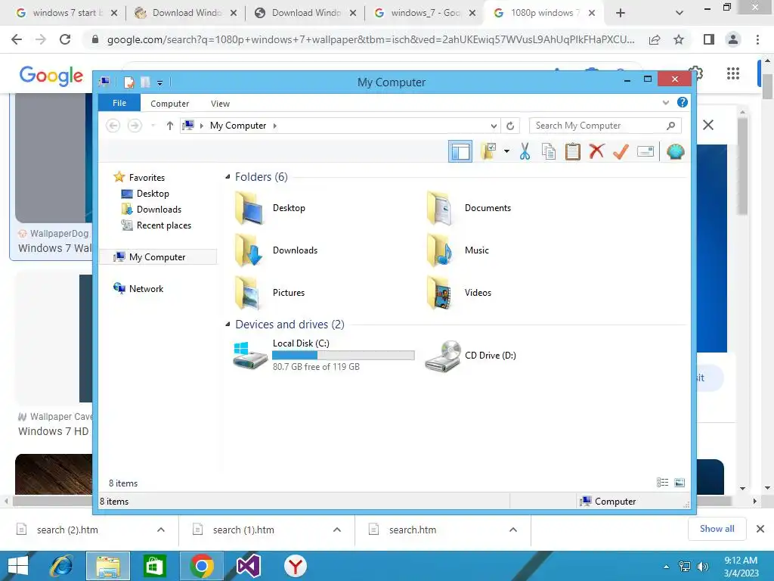Open Windows Store from taskbar
The height and width of the screenshot is (581, 774).
[154, 566]
